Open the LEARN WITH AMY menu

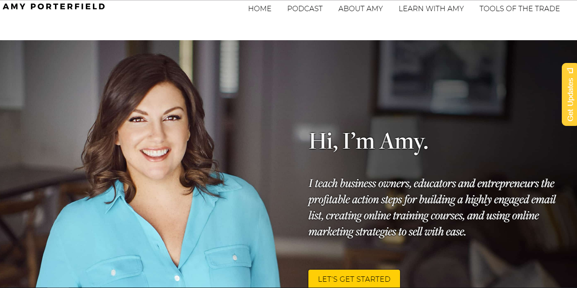pos(431,8)
